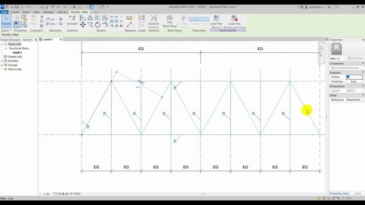Toggle the padlock above the top chord line
This screenshot has height=205, width=365.
[x=175, y=88]
